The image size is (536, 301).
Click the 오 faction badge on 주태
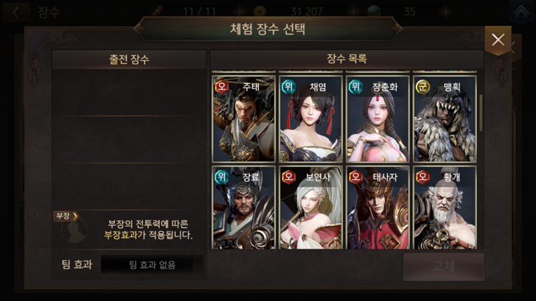click(x=221, y=87)
